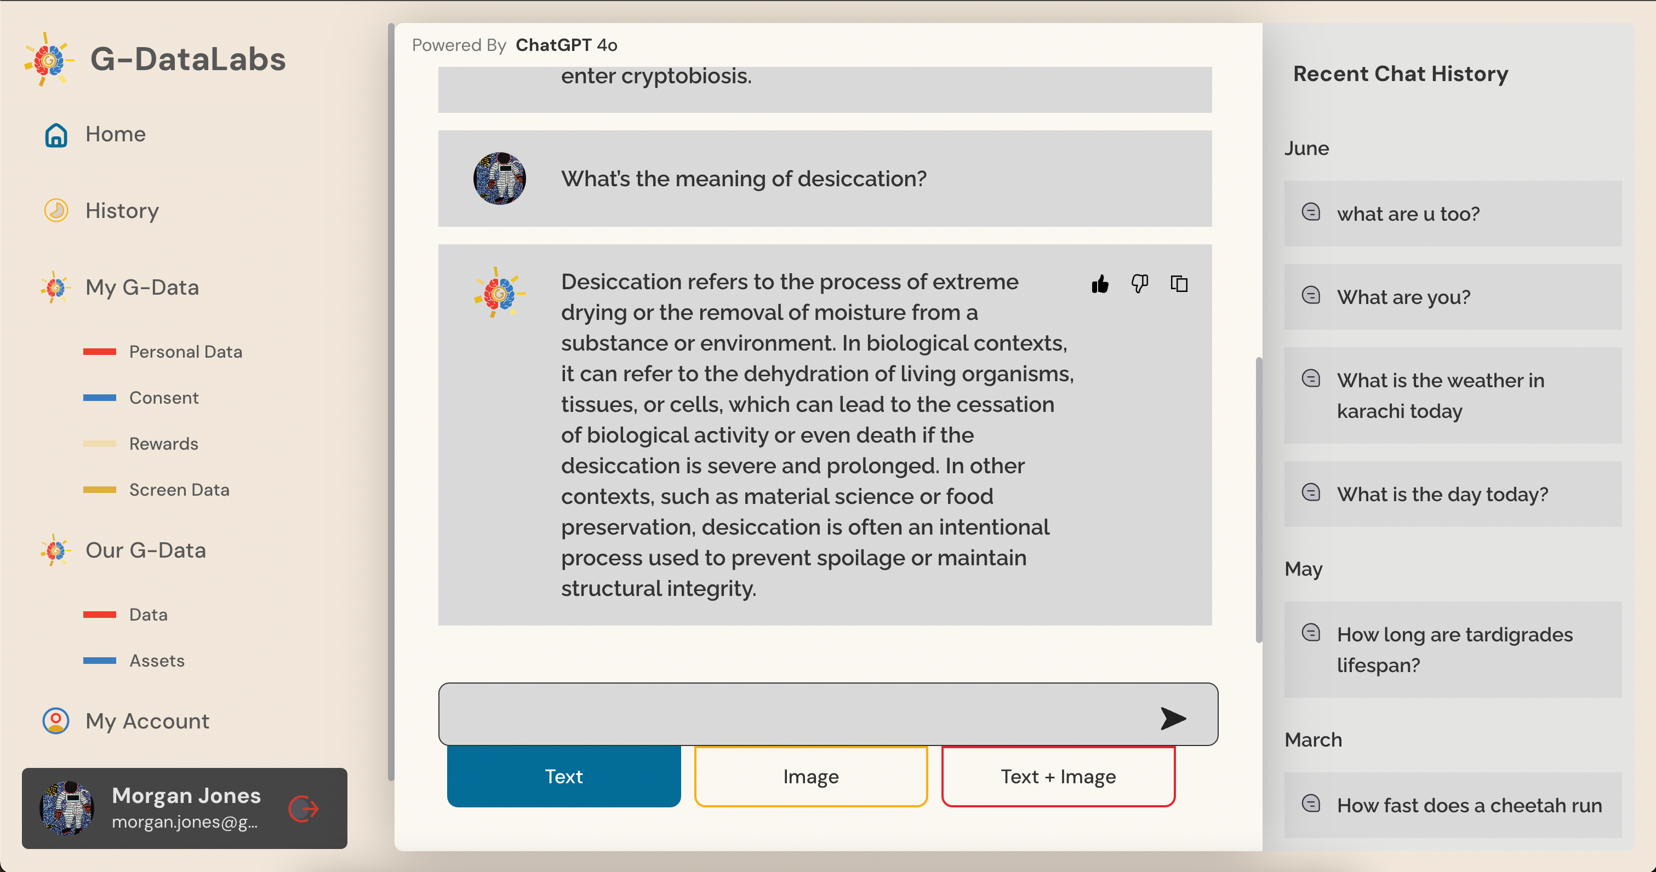Image resolution: width=1656 pixels, height=872 pixels.
Task: Click the chat area vertical scrollbar
Action: 1259,500
